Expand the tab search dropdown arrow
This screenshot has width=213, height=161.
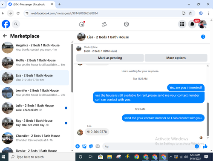3,4
